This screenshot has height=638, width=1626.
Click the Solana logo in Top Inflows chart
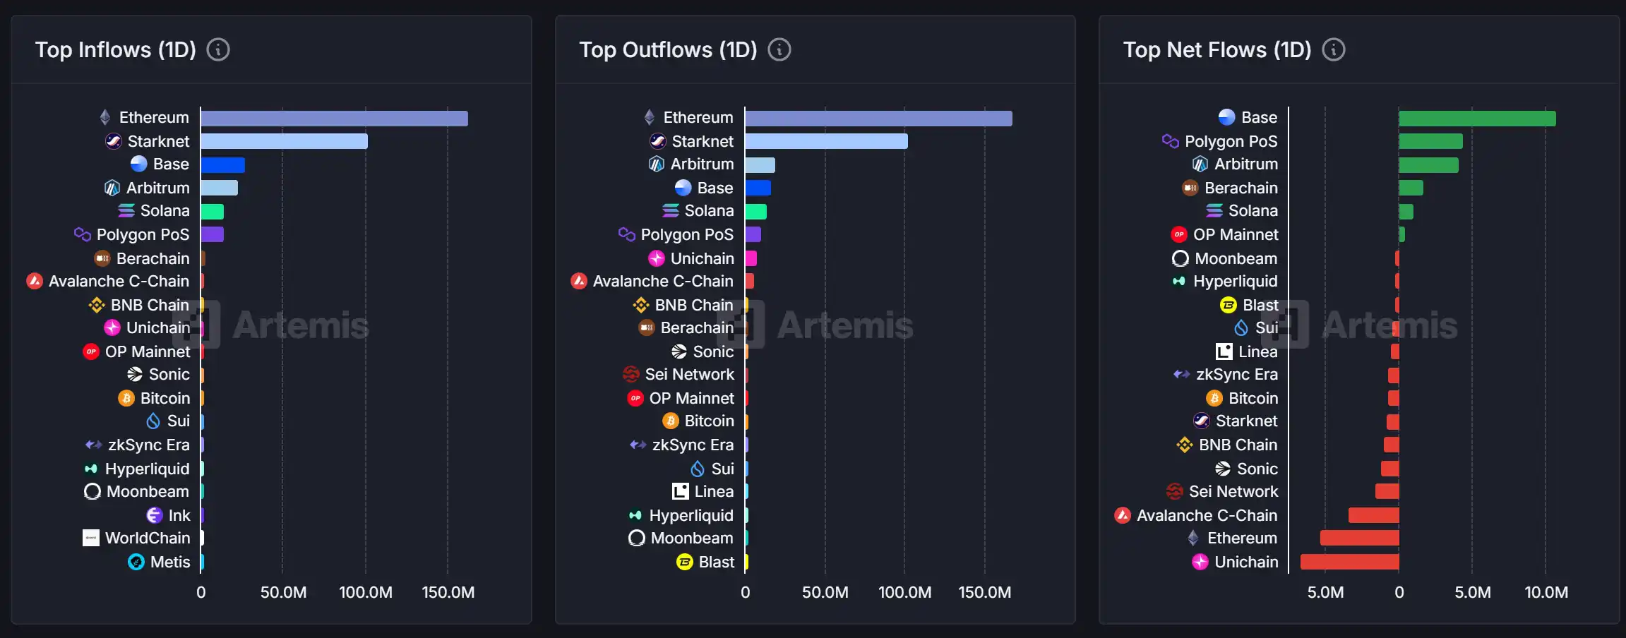pyautogui.click(x=126, y=210)
